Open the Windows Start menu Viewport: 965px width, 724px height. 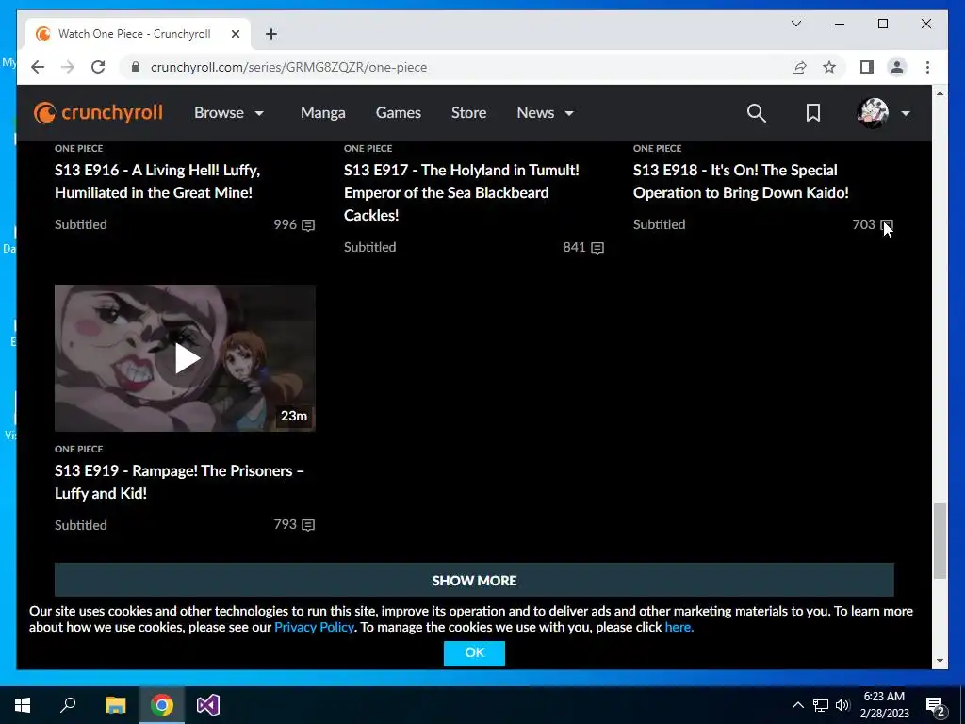(23, 705)
